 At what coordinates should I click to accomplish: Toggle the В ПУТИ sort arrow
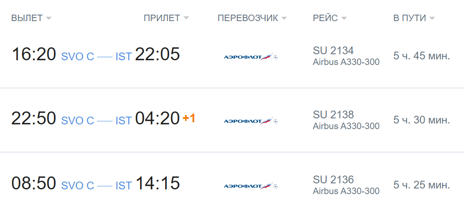pos(432,19)
